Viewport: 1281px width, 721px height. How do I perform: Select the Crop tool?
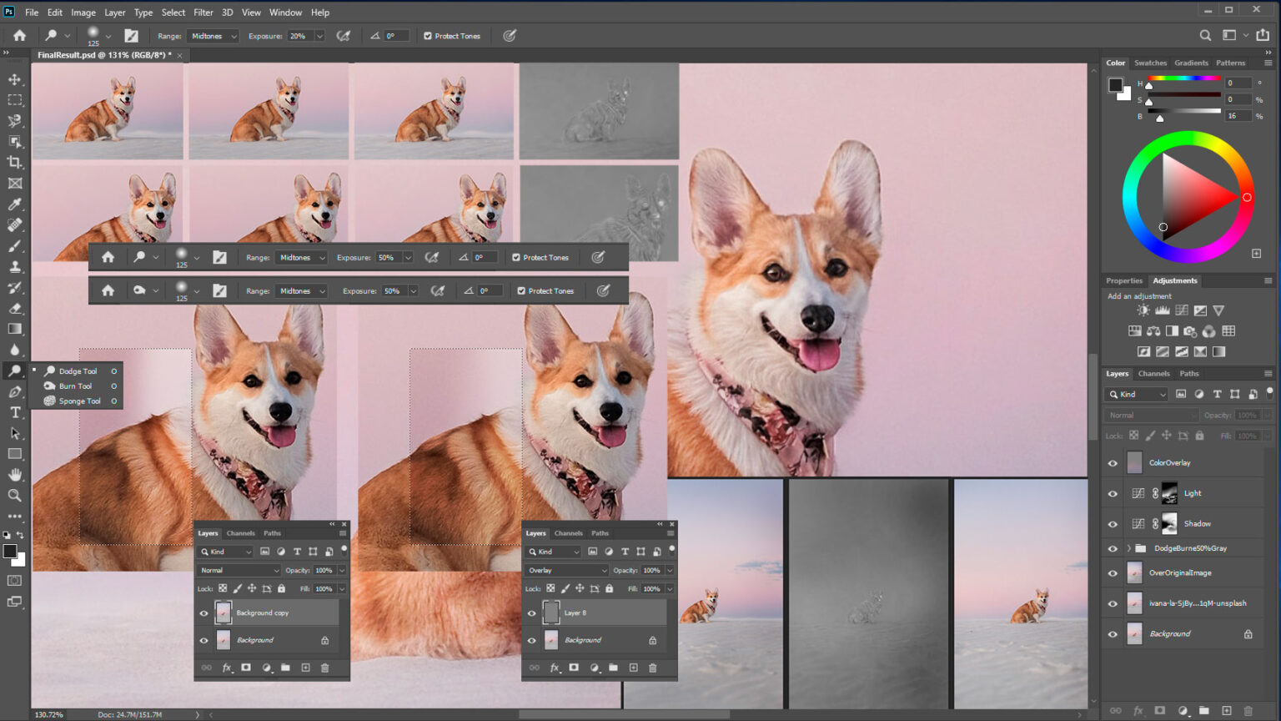click(15, 163)
